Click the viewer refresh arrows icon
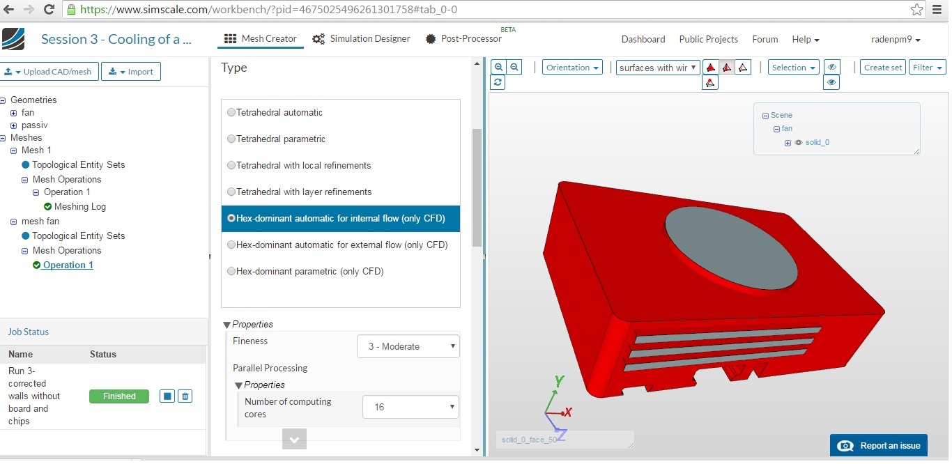This screenshot has width=952, height=464. click(498, 82)
